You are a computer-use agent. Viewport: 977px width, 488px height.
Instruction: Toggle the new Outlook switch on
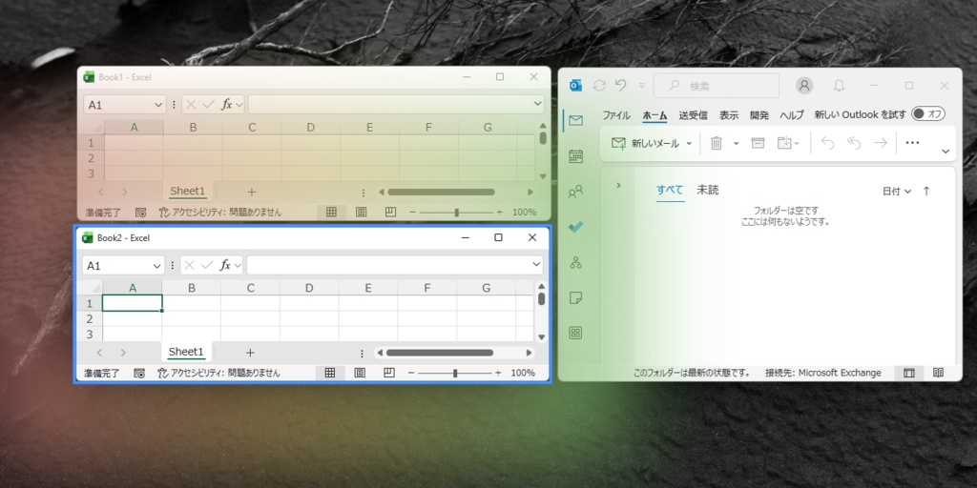coord(927,114)
